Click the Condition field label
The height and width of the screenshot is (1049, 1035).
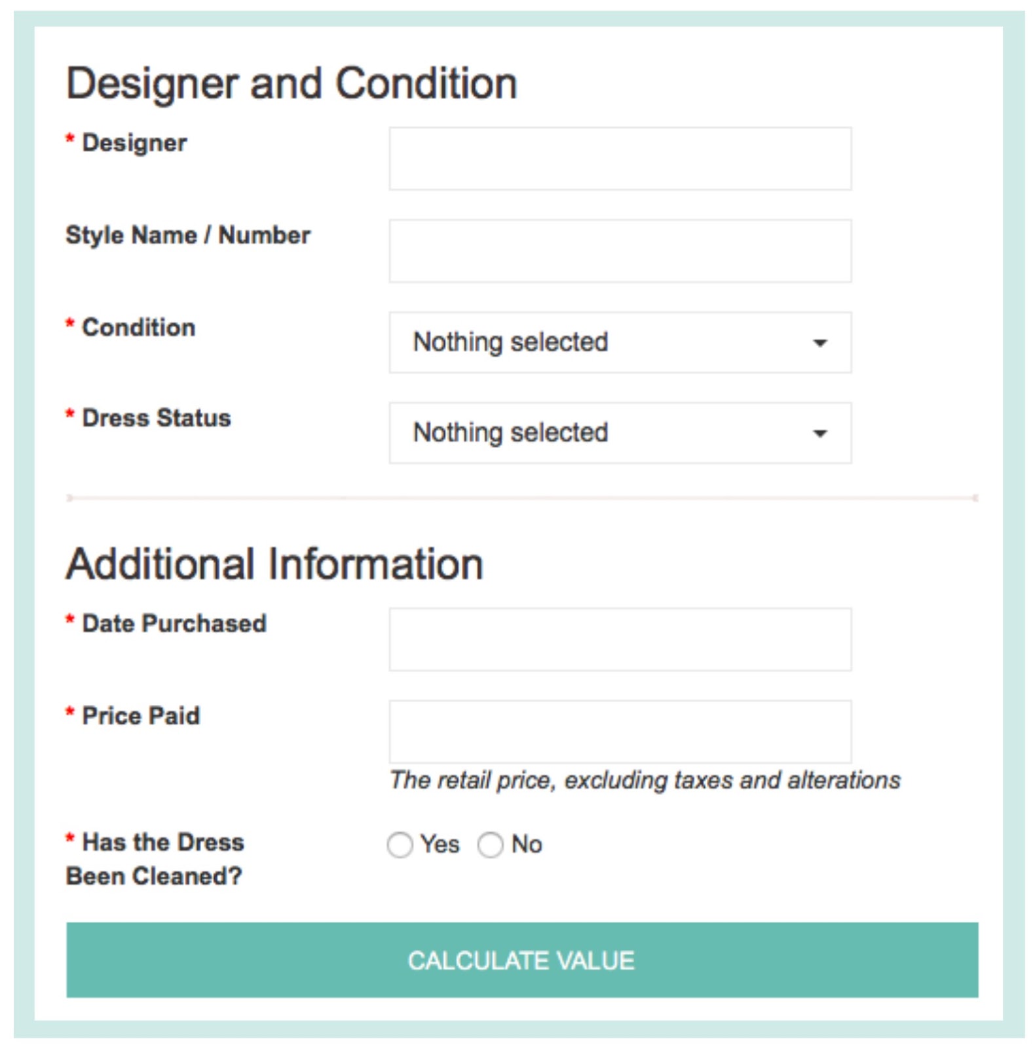(138, 328)
